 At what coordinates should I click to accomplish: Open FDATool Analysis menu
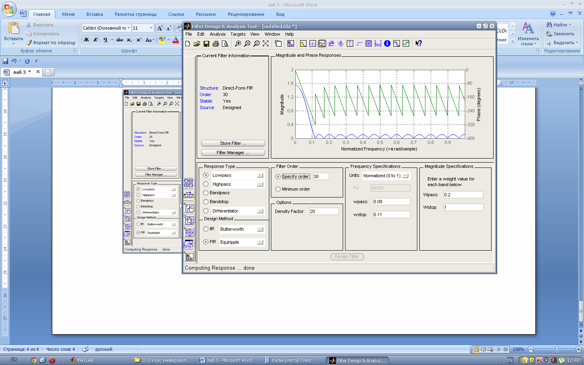[x=217, y=34]
